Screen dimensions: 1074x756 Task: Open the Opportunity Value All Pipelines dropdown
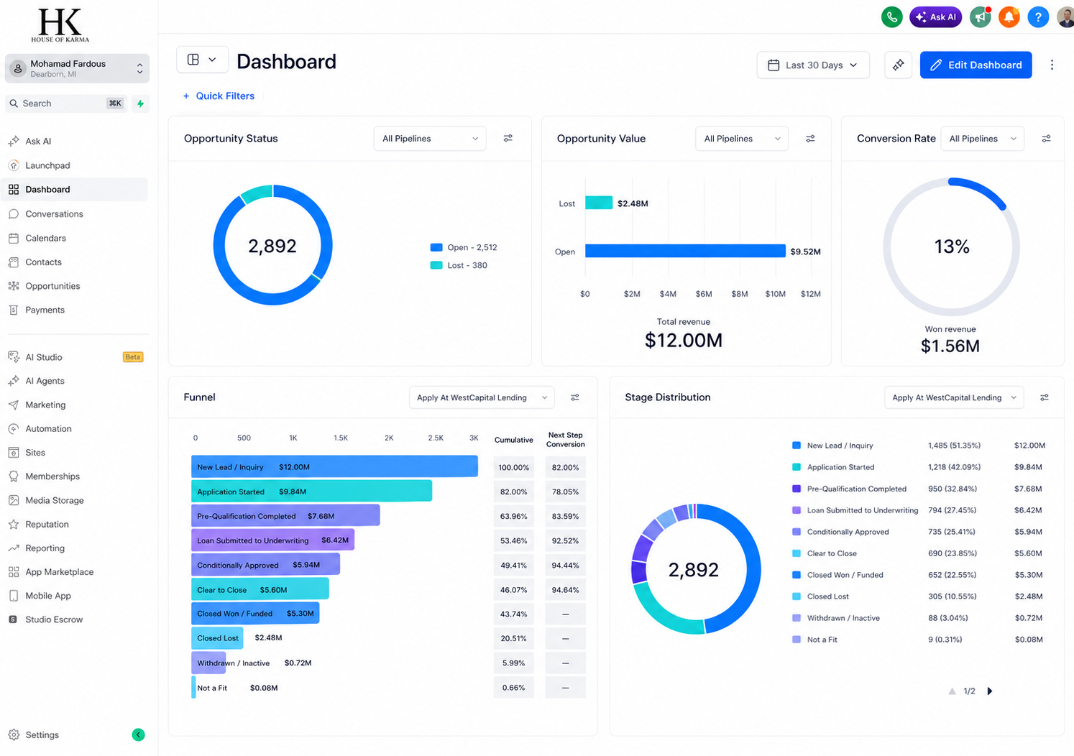coord(742,139)
